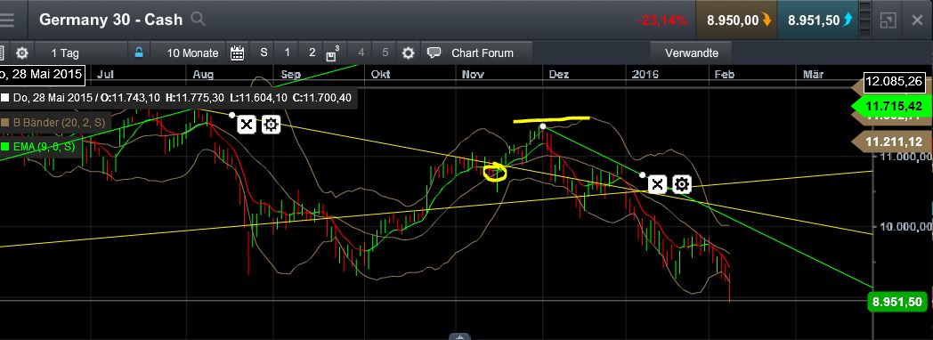
Task: Open settings gear of green trendline near 2016
Action: coord(682,185)
